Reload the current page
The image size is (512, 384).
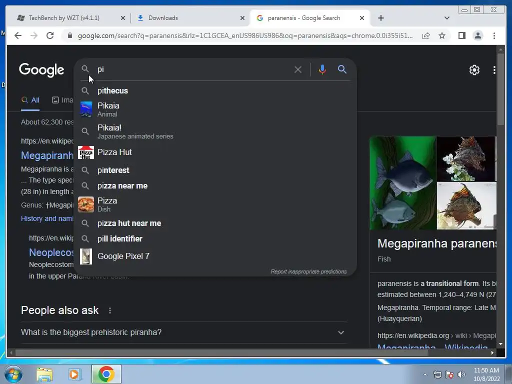point(50,35)
